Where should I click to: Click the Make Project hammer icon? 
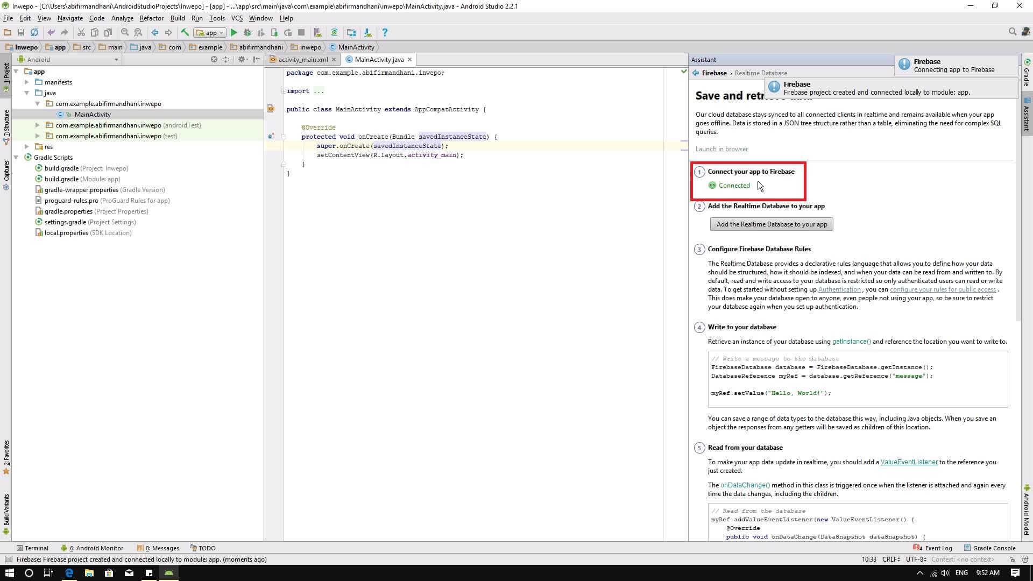pos(185,33)
